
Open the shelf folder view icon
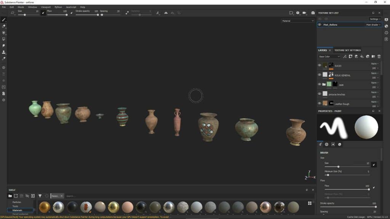(x=10, y=196)
